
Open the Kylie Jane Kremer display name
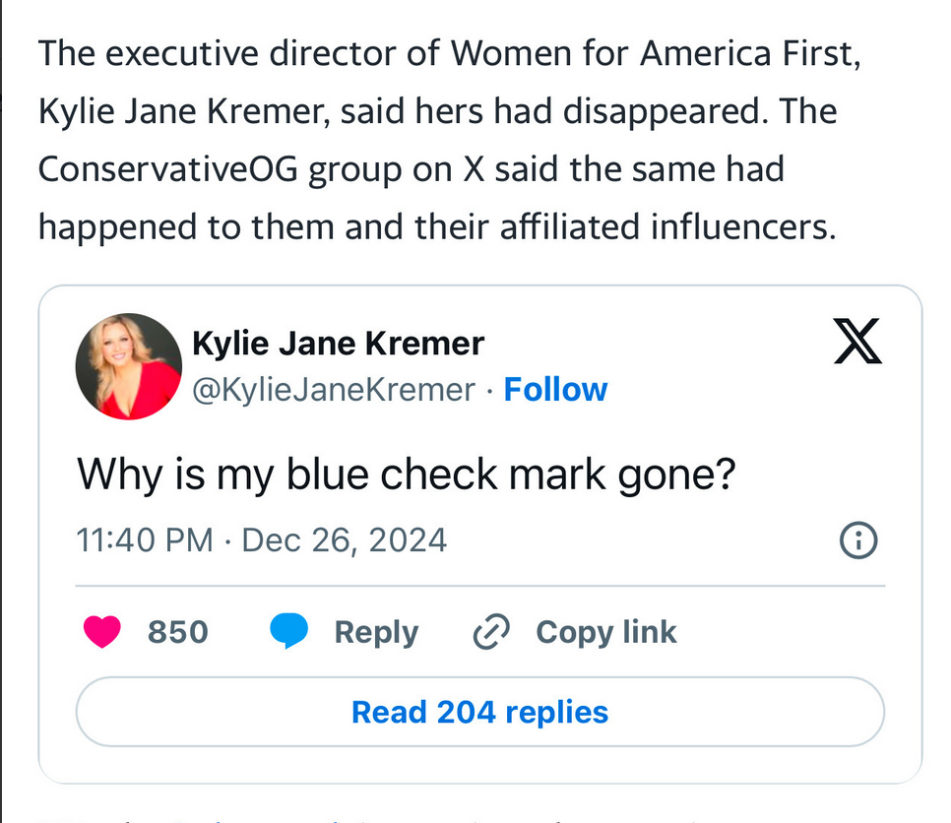point(338,344)
